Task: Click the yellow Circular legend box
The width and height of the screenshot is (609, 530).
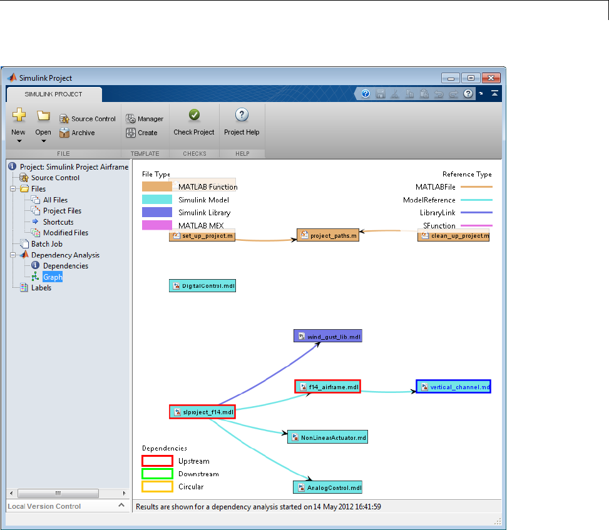Action: click(157, 487)
